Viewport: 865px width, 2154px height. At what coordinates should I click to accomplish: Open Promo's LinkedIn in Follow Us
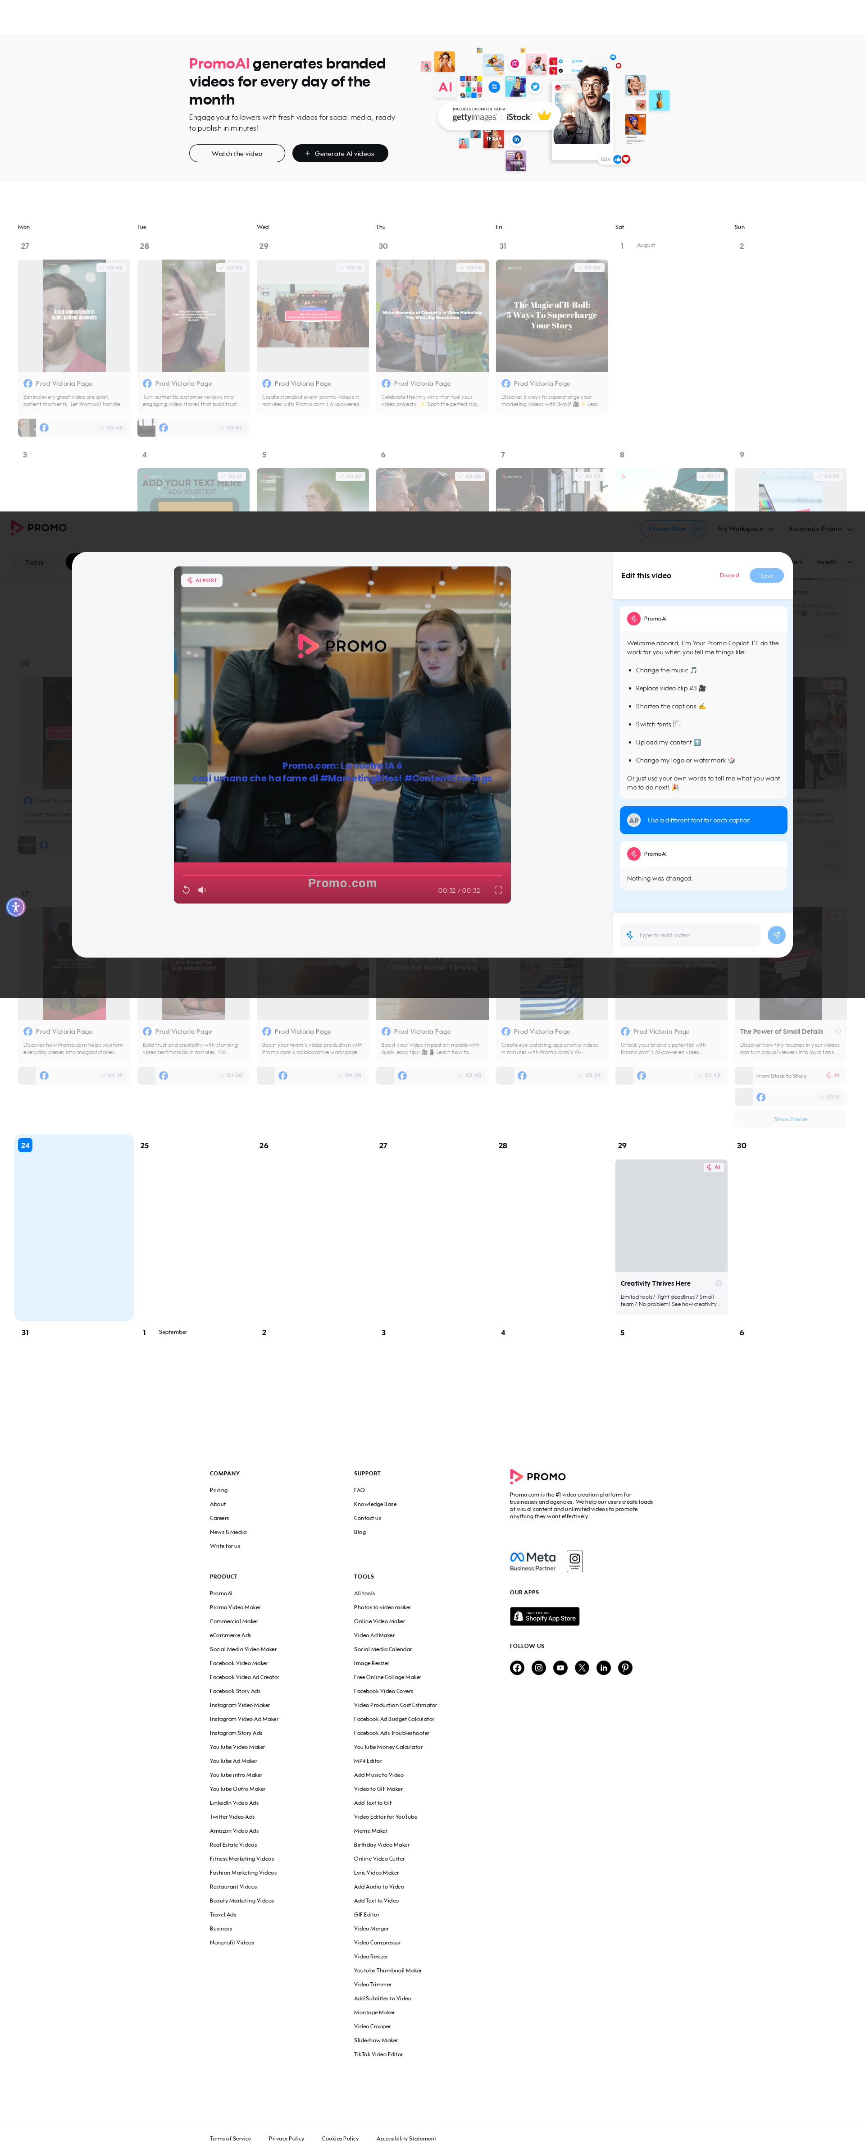coord(604,1668)
